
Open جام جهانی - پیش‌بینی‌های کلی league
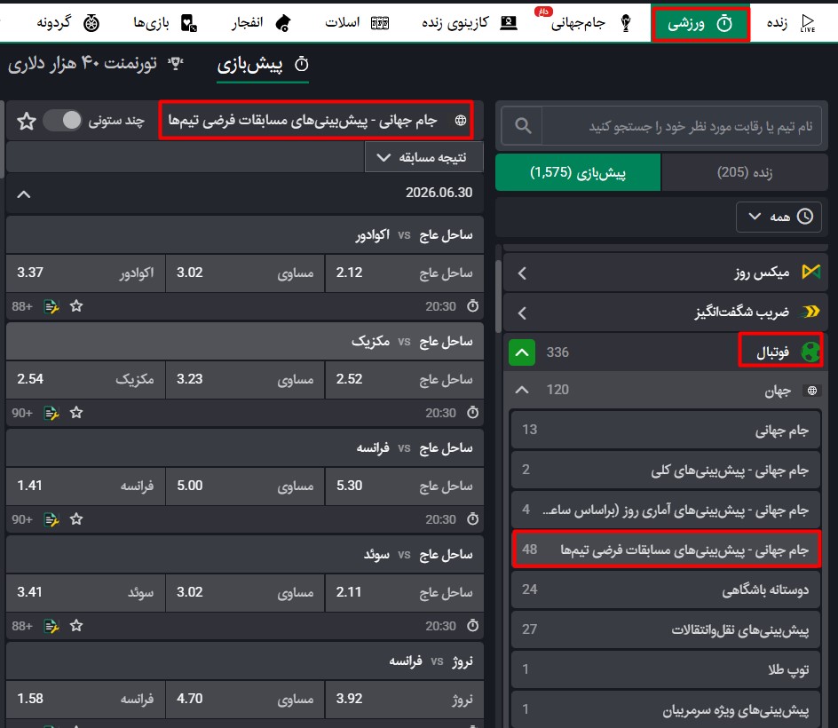pos(666,470)
